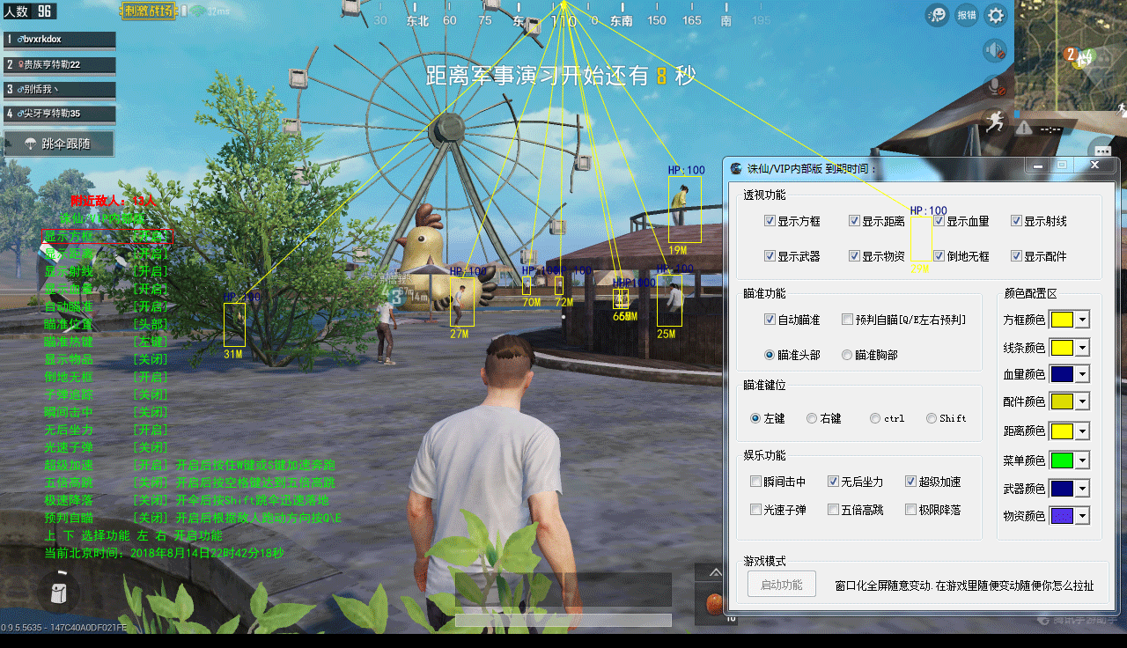The width and height of the screenshot is (1127, 648).
Task: Click overlay menu row 子弹追踪
Action: 106,395
